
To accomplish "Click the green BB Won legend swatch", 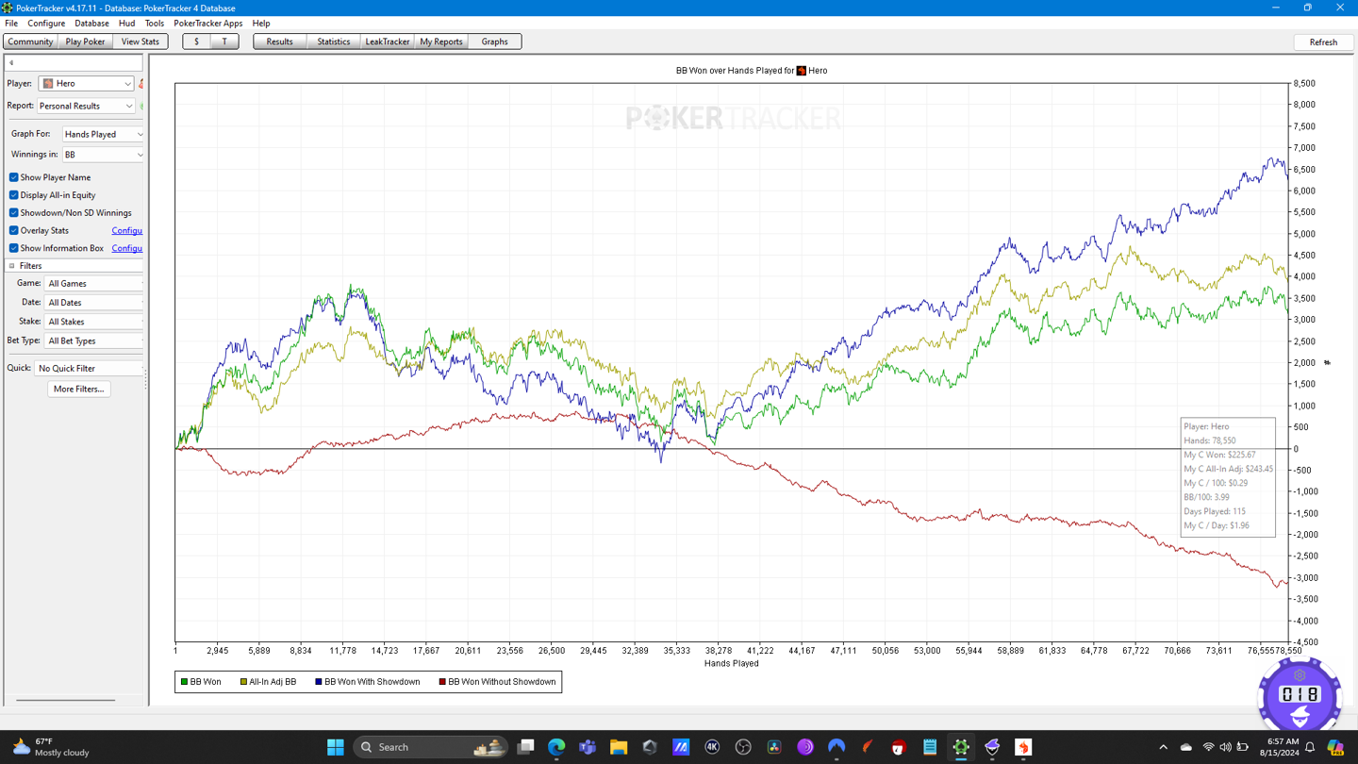I will [184, 682].
